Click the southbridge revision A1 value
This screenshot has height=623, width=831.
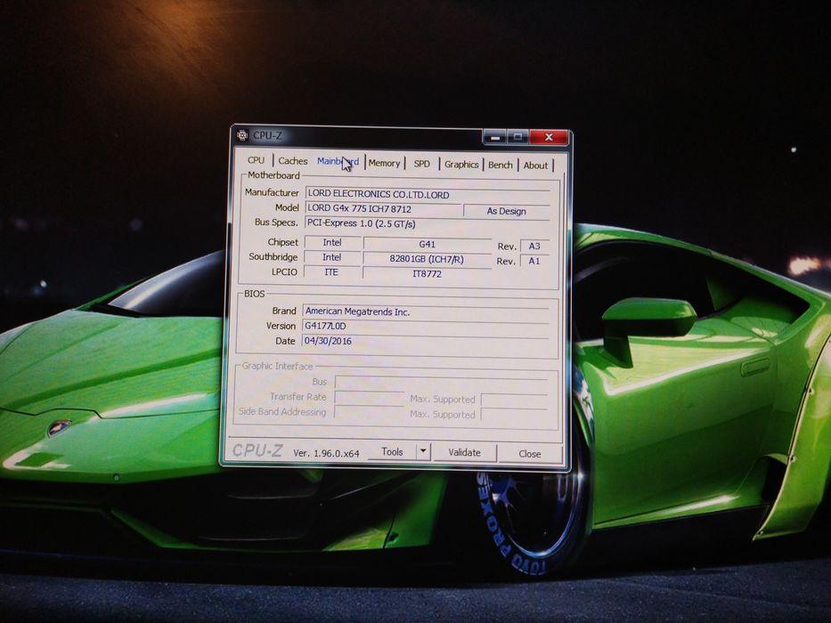pos(534,261)
